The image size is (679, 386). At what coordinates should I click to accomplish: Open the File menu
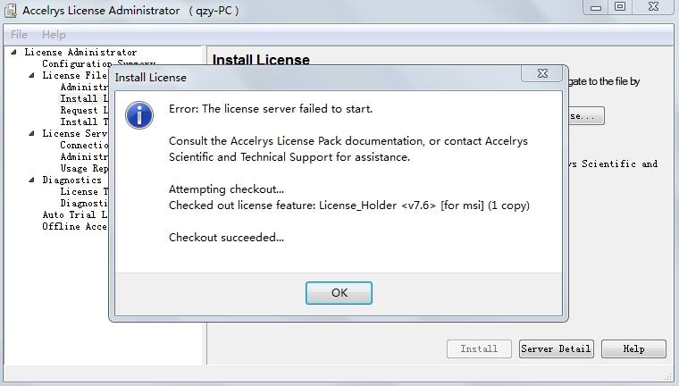point(19,34)
